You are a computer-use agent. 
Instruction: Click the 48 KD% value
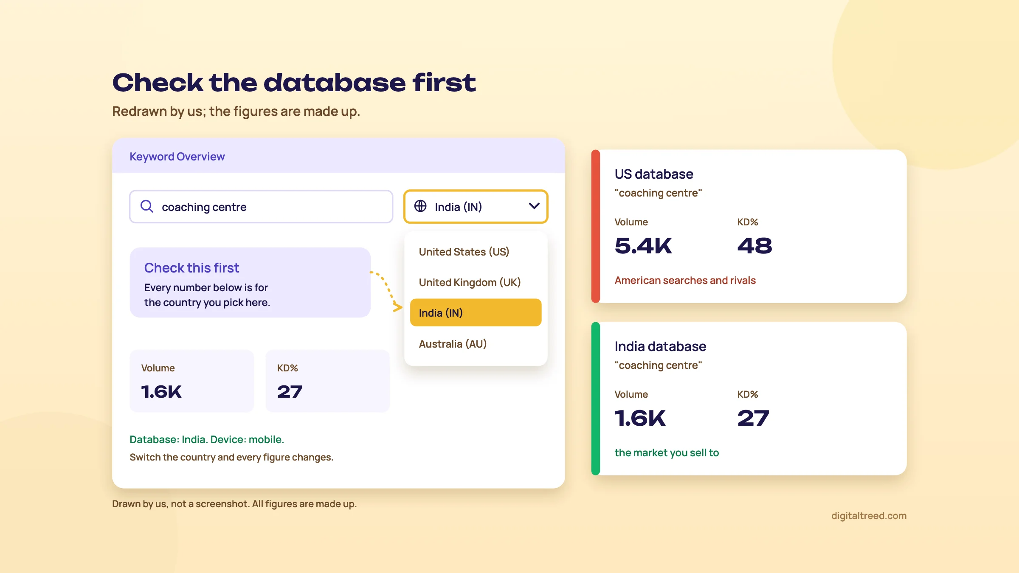pyautogui.click(x=754, y=246)
